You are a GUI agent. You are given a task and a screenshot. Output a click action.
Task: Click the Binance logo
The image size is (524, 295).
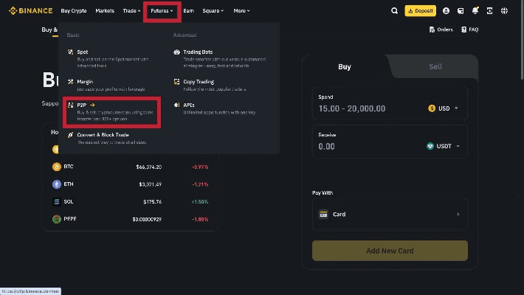(x=30, y=11)
